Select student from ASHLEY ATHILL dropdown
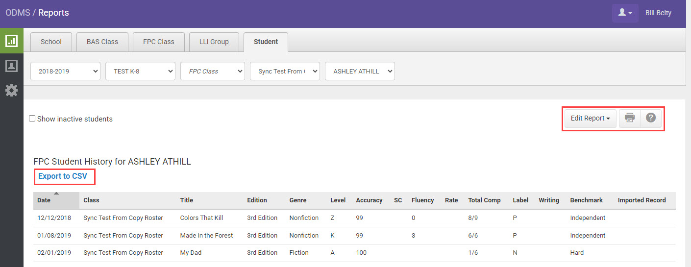Viewport: 691px width, 267px height. (360, 71)
